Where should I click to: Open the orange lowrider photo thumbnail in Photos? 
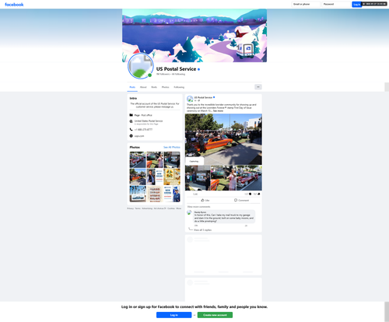pos(138,177)
